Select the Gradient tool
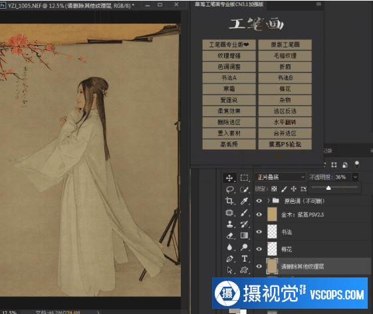 coord(244,236)
